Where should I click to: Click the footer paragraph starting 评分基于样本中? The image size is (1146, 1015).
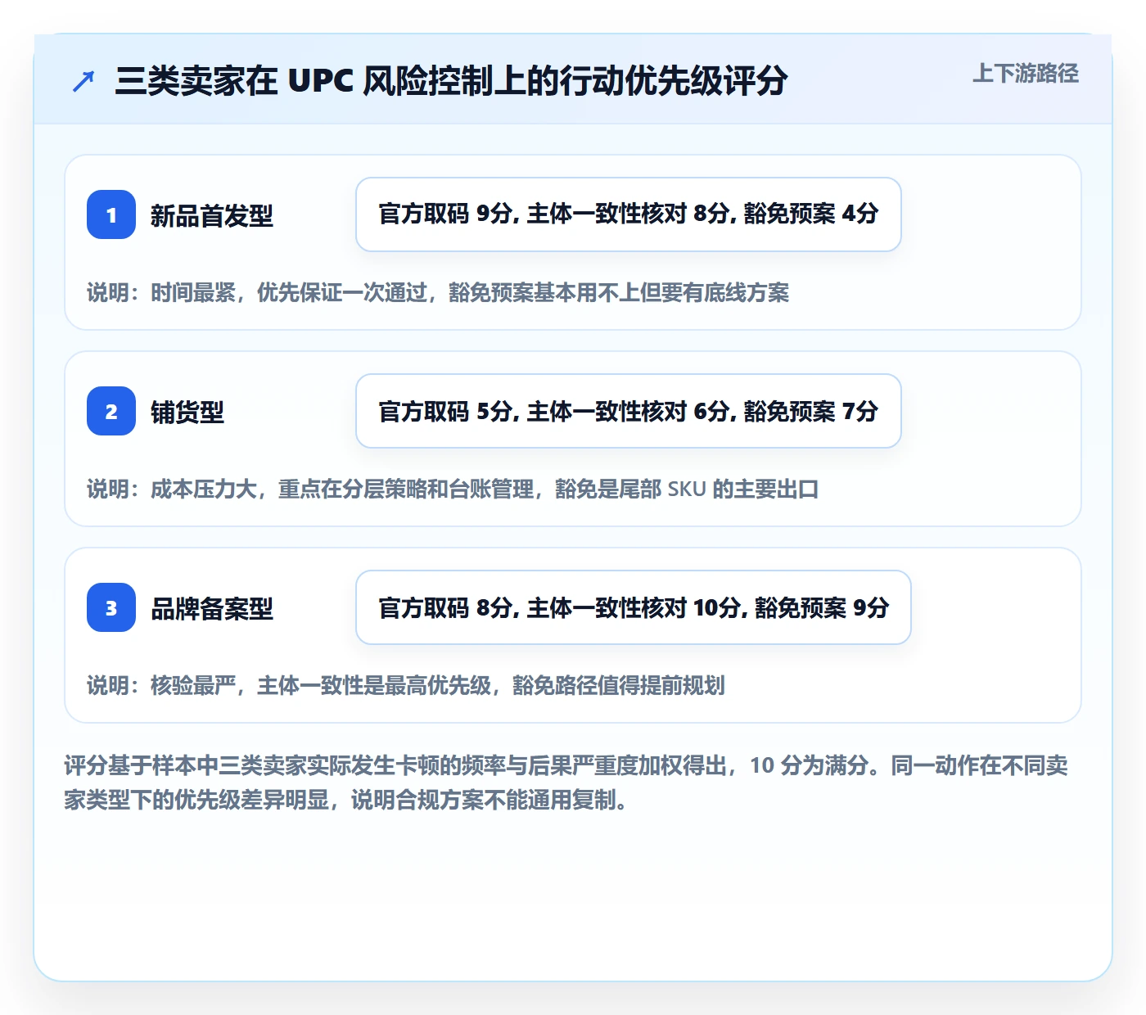click(566, 783)
